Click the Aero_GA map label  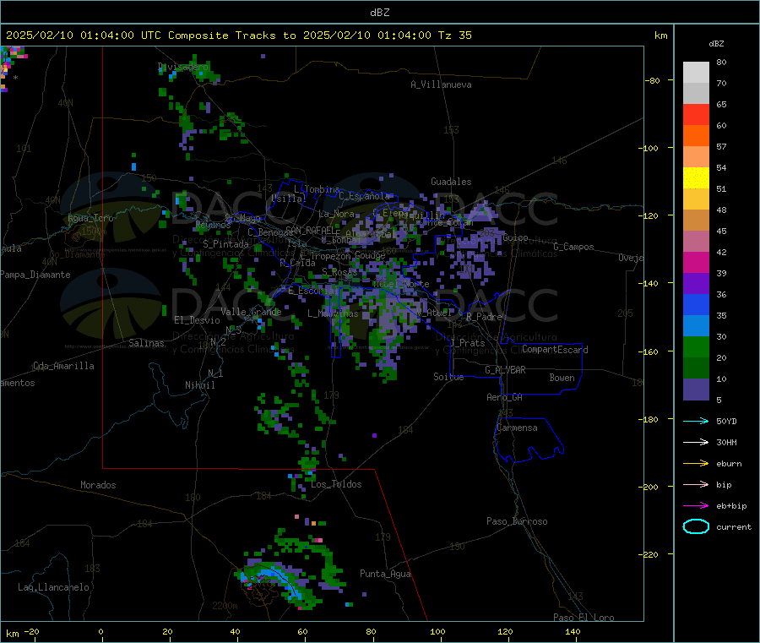click(505, 397)
